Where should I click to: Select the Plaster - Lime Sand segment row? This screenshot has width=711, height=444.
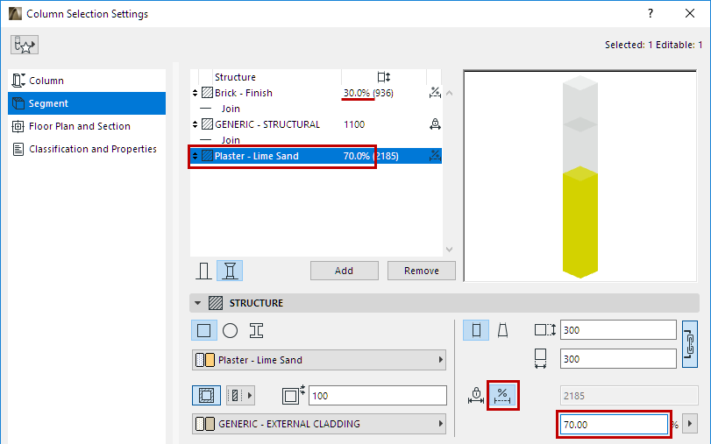(x=316, y=156)
